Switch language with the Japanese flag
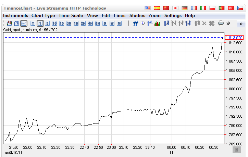This screenshot has width=248, height=157. click(175, 8)
